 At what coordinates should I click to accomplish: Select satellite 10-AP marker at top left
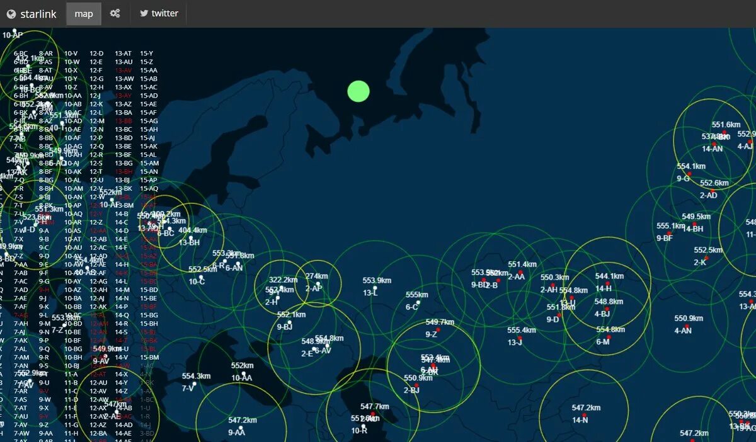pos(14,30)
